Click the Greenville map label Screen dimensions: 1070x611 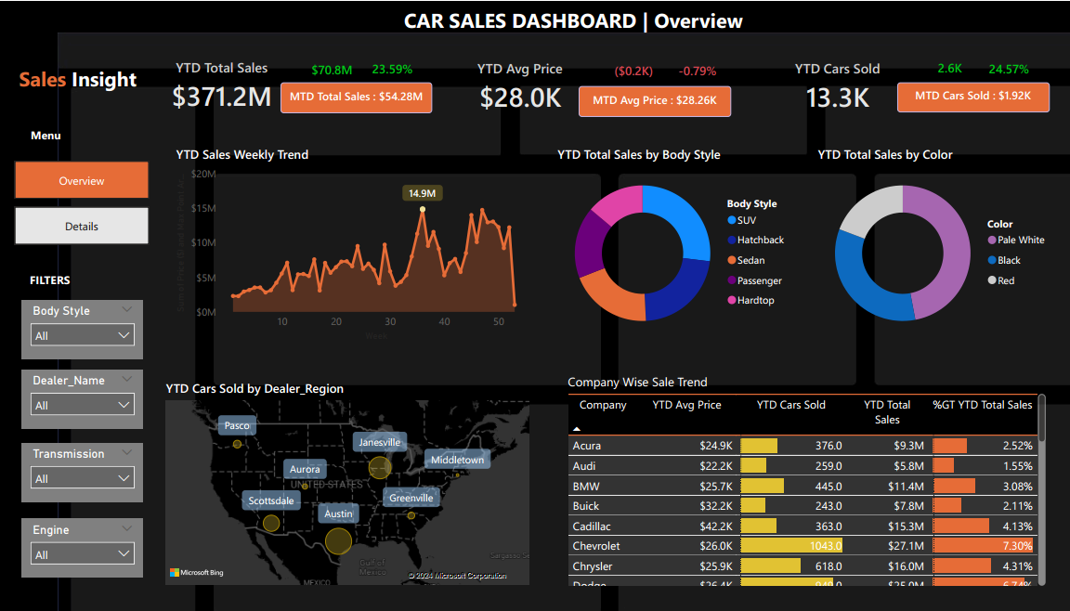click(411, 498)
